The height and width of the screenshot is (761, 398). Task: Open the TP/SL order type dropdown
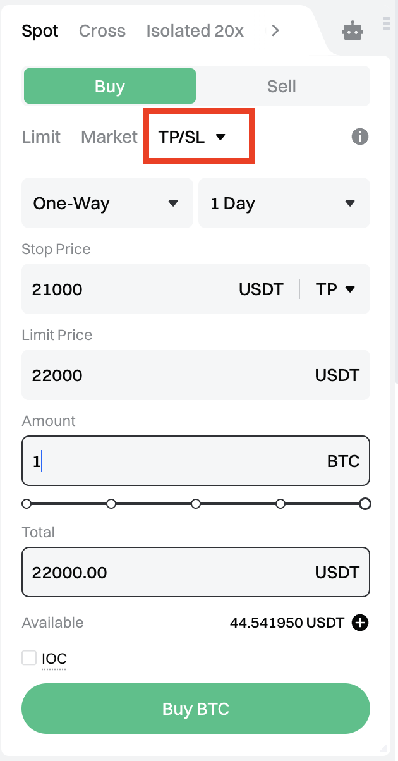(193, 137)
